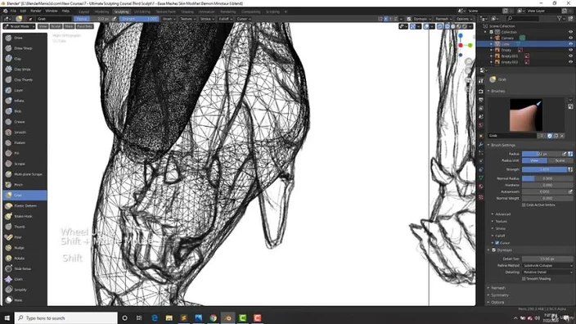Image resolution: width=576 pixels, height=324 pixels.
Task: Select the Pose brush
Action: pos(25,237)
